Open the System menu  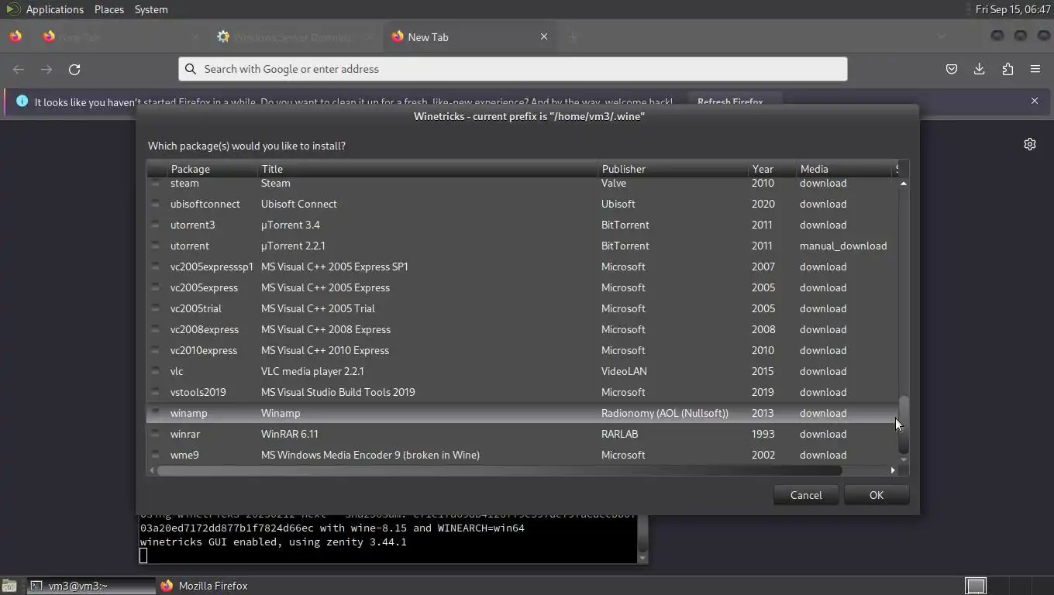point(151,9)
